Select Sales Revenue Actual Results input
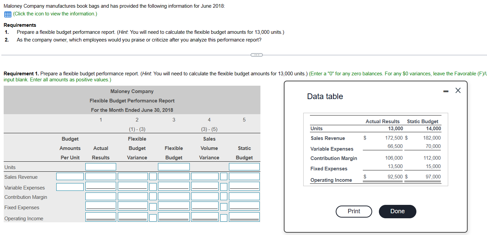This screenshot has height=235, width=487. (x=101, y=176)
